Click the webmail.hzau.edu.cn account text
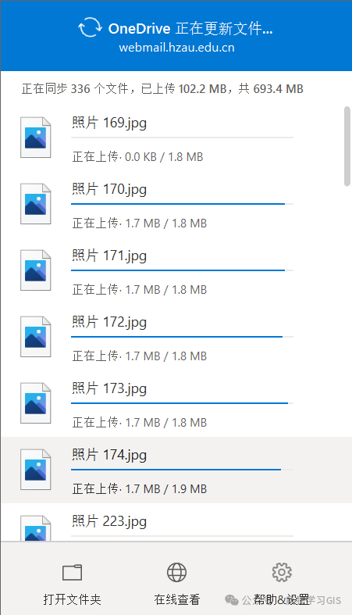This screenshot has height=615, width=352. tap(176, 48)
